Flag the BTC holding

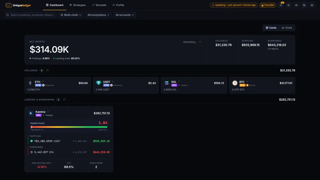point(247,82)
